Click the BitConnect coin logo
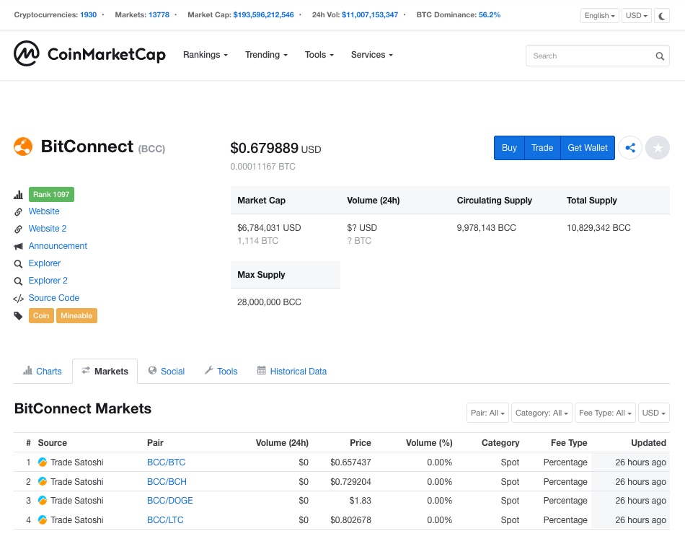 pyautogui.click(x=22, y=146)
